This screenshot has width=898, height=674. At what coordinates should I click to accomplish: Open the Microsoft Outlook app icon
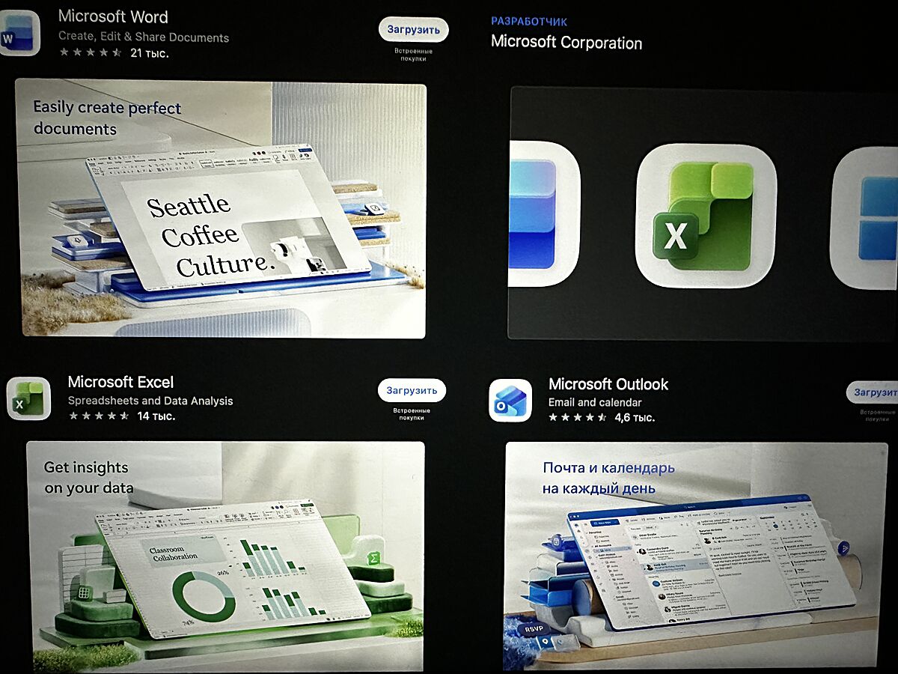510,401
